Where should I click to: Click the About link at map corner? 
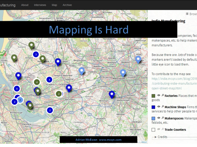click(144, 142)
